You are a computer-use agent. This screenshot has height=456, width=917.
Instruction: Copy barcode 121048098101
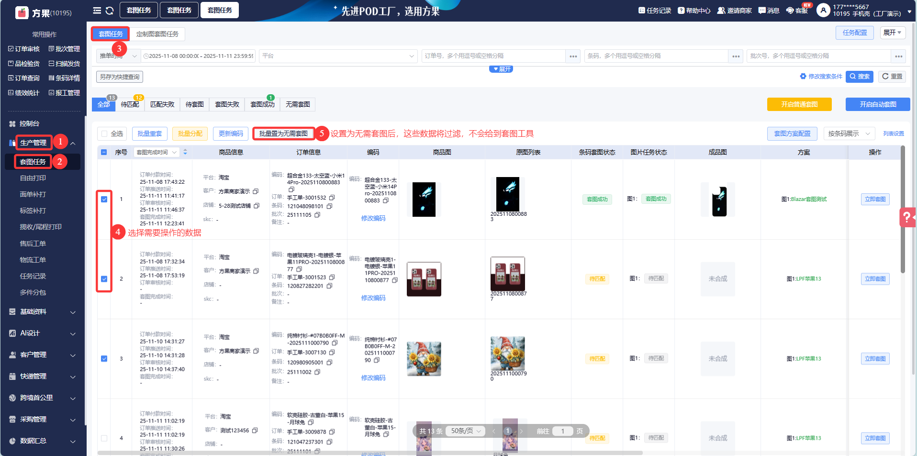[x=329, y=206]
